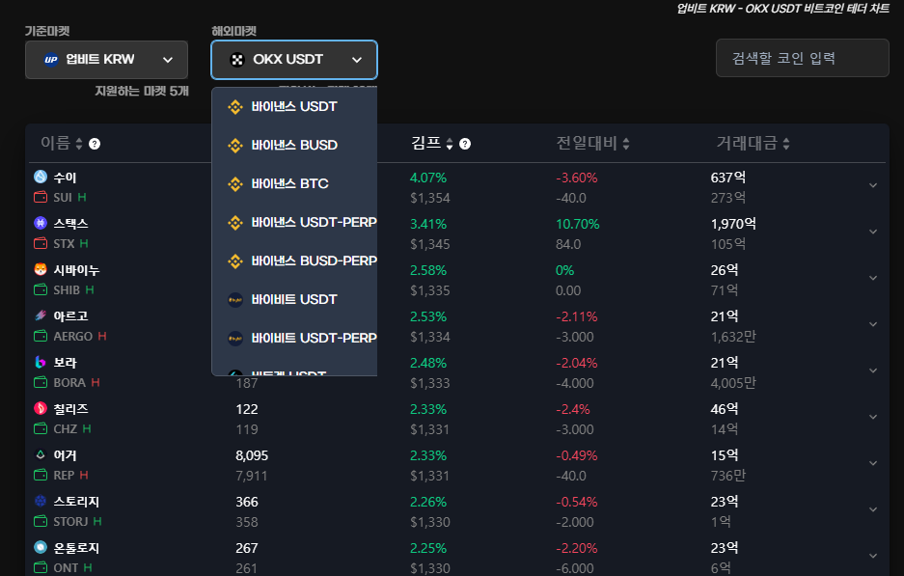Expand the SUI row details chevron

click(x=873, y=185)
